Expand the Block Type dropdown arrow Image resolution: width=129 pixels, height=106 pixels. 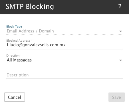coord(120,31)
